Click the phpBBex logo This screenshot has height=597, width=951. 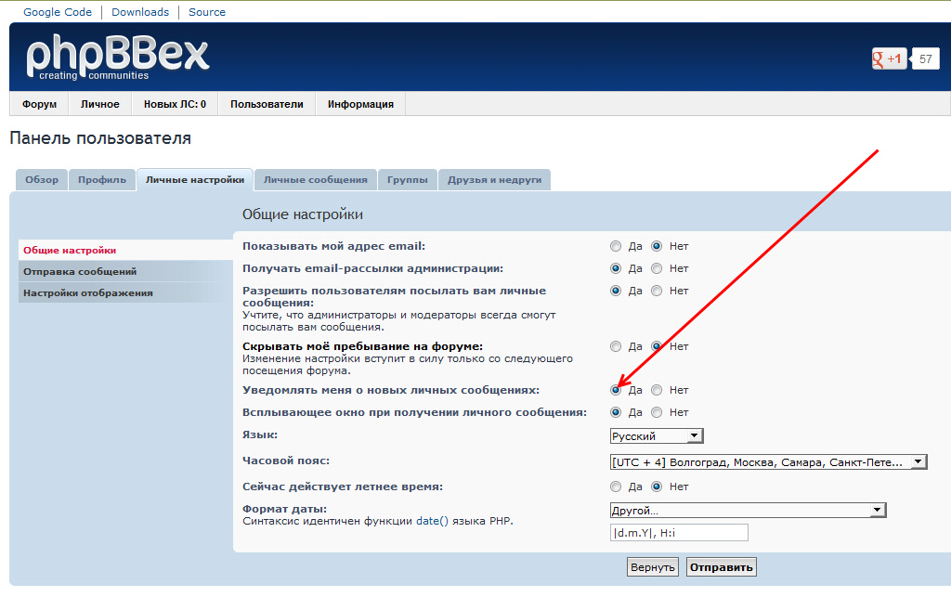117,58
